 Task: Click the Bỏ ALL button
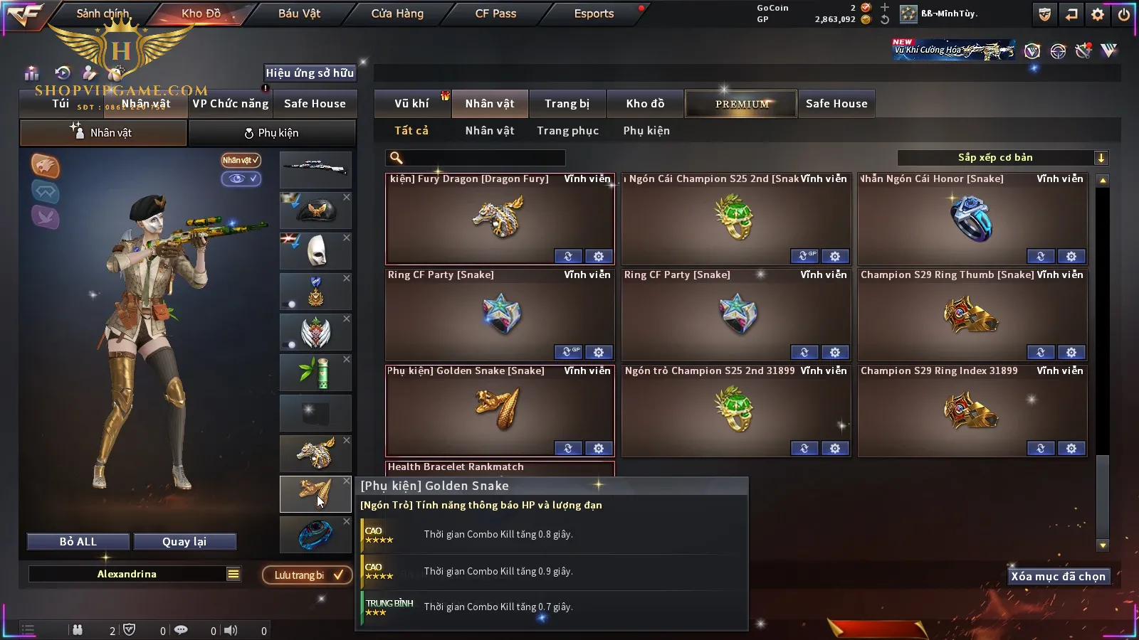pyautogui.click(x=78, y=541)
